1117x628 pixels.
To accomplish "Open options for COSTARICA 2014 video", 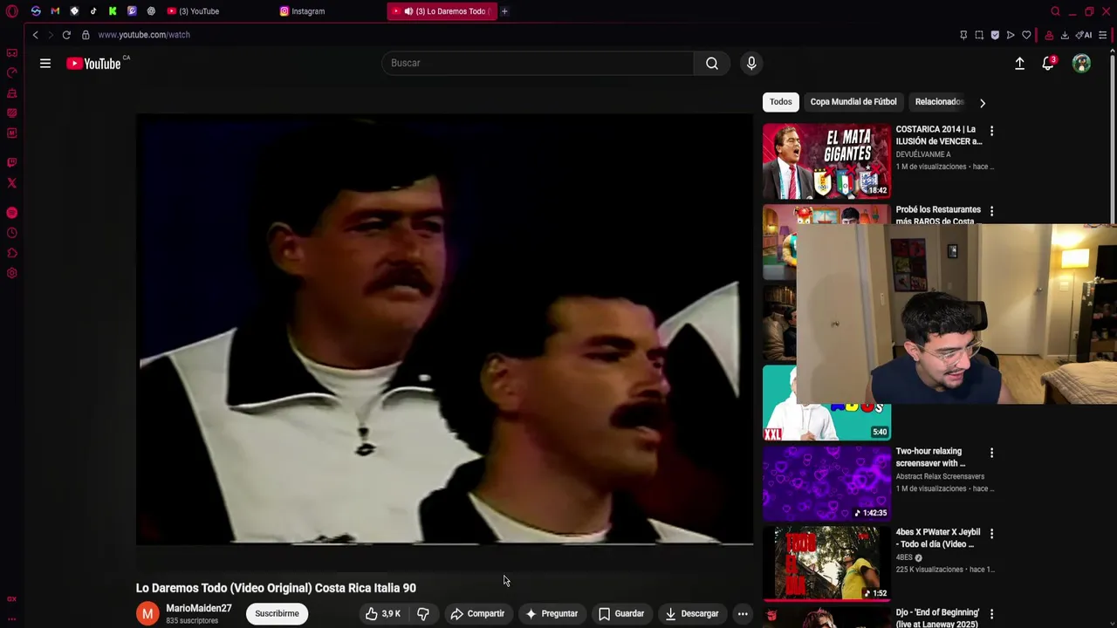I will (x=991, y=130).
